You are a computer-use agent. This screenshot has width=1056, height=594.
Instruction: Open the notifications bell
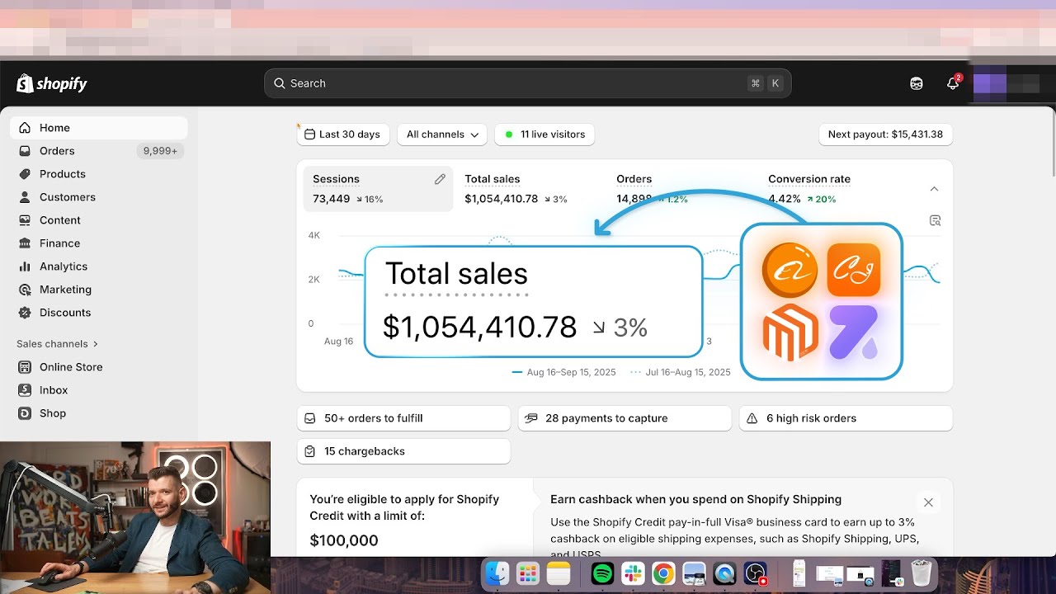pos(953,83)
